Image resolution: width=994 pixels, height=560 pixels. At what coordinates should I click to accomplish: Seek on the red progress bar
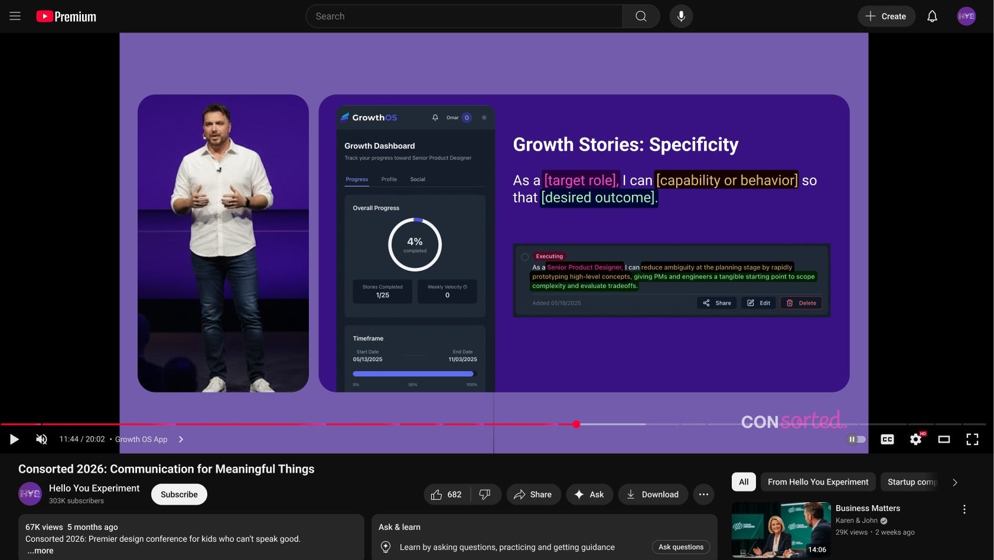[288, 424]
